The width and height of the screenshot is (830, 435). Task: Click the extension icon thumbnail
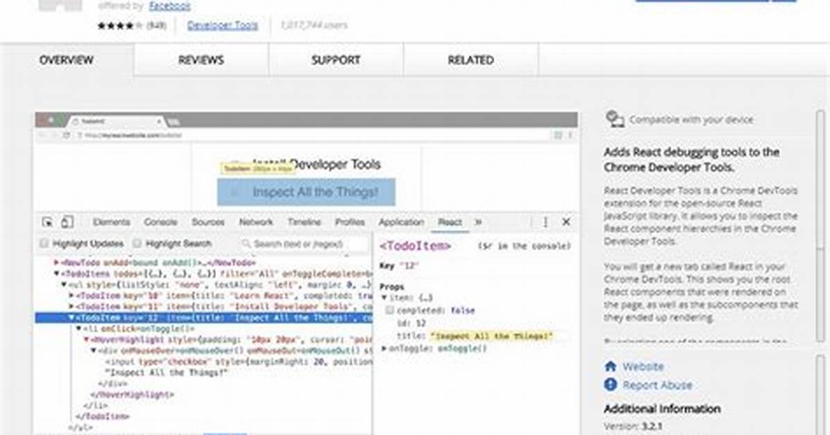tap(60, 6)
